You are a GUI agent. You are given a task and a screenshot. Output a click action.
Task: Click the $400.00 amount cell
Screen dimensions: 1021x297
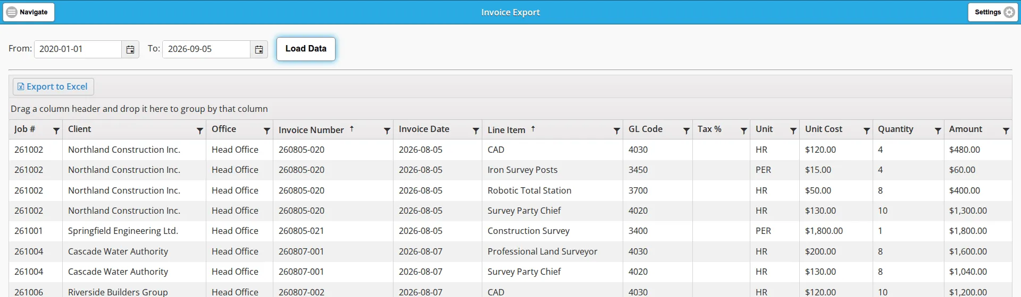(977, 190)
